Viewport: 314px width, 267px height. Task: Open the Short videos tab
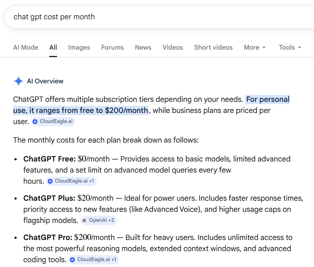tap(213, 47)
